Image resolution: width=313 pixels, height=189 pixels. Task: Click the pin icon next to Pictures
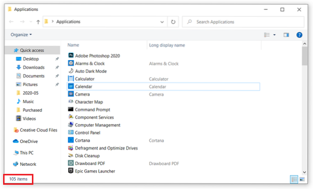pos(57,85)
